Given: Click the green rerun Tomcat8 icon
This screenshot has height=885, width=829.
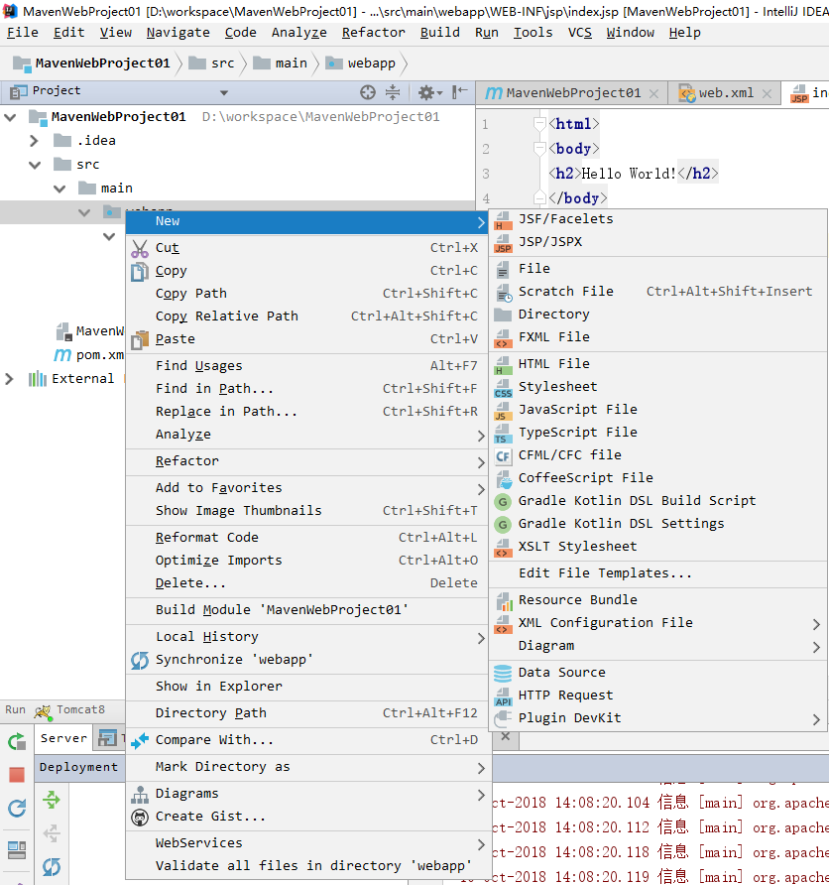Looking at the screenshot, I should point(17,742).
